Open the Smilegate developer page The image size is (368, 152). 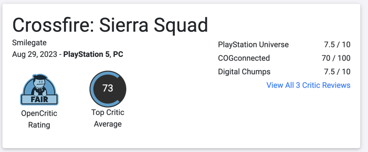point(29,42)
